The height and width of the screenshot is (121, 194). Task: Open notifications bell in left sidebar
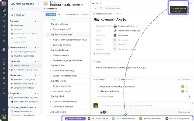point(4,21)
